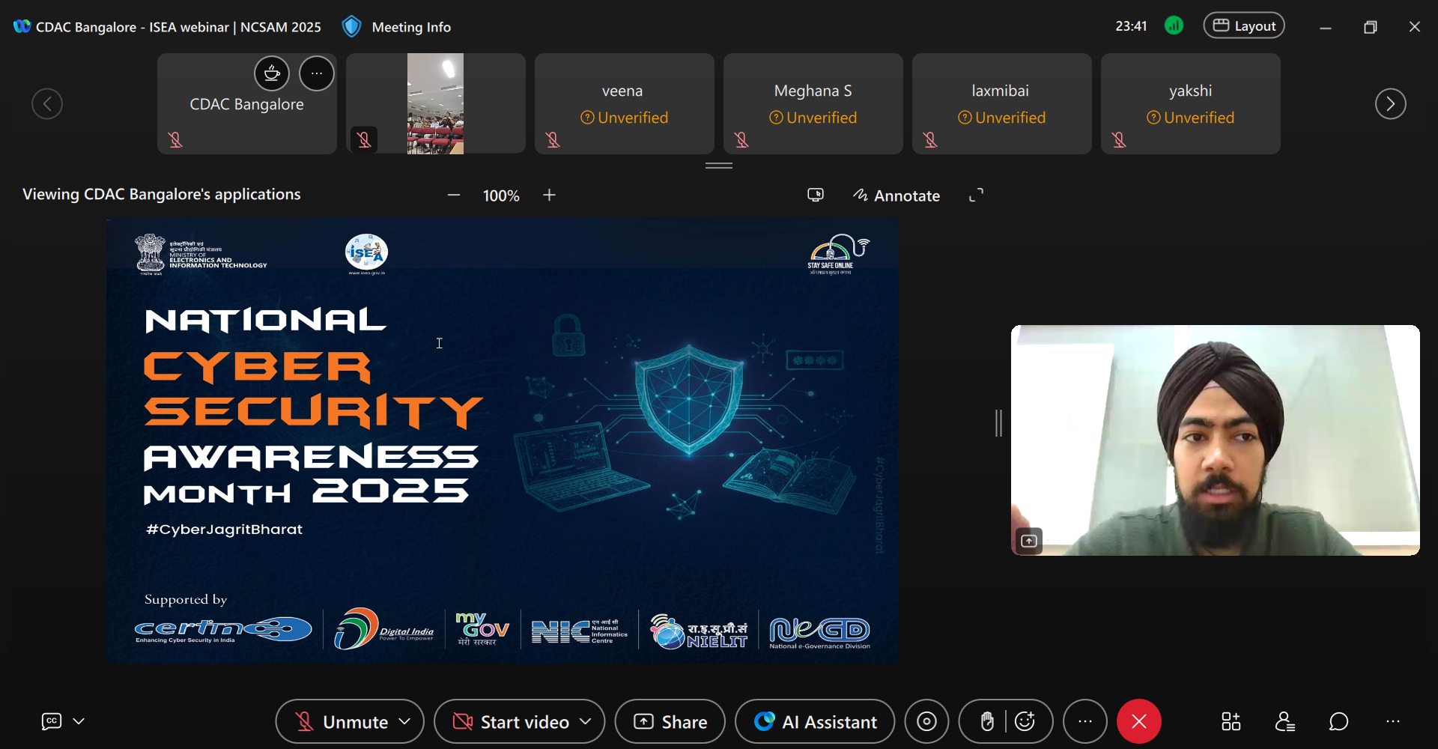This screenshot has width=1438, height=749.
Task: Open the Apps panel icon
Action: pos(1231,721)
